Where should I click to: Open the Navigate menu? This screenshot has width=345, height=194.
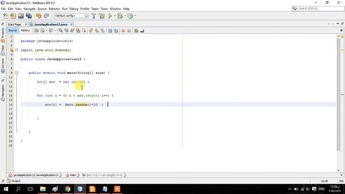[x=29, y=9]
